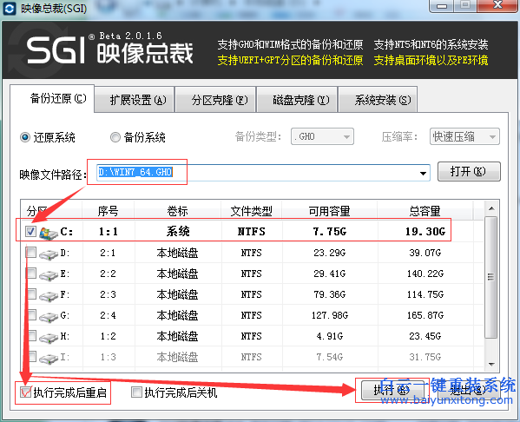The width and height of the screenshot is (520, 422).
Task: Click the 文件类型 column header
Action: point(251,211)
